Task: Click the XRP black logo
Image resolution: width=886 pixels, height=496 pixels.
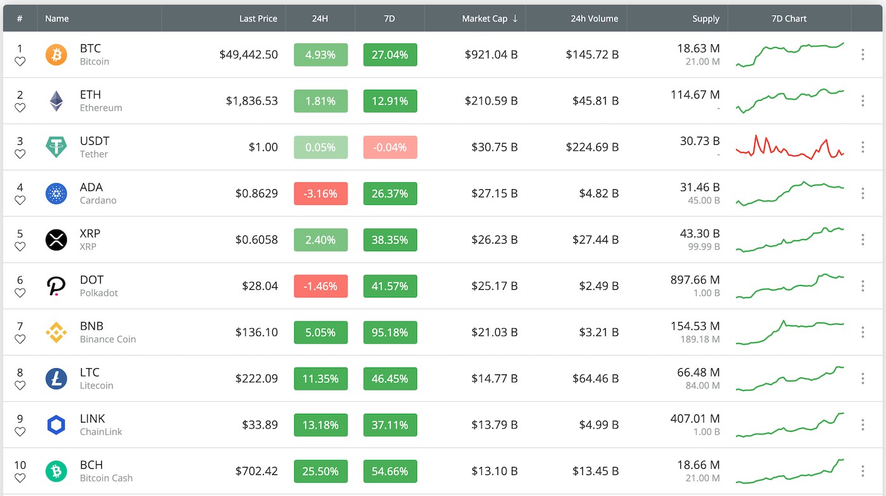Action: click(x=56, y=240)
